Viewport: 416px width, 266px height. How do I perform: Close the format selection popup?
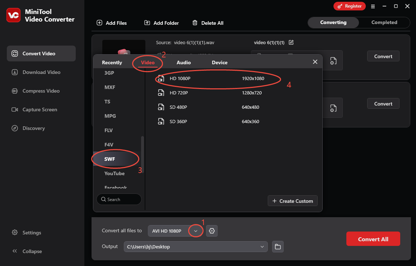coord(315,62)
